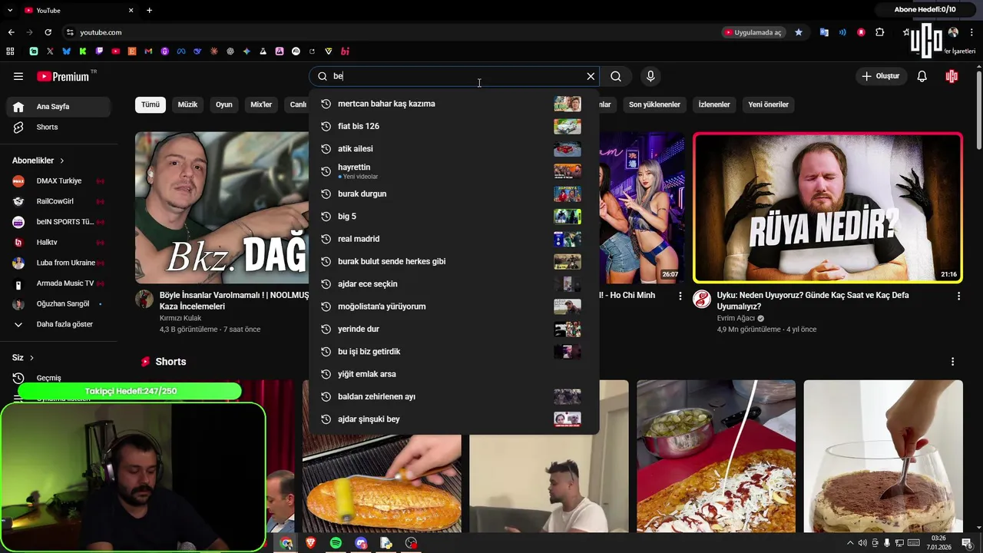Open Armada Music TV channel
Screen dimensions: 983x553
pyautogui.click(x=58, y=283)
